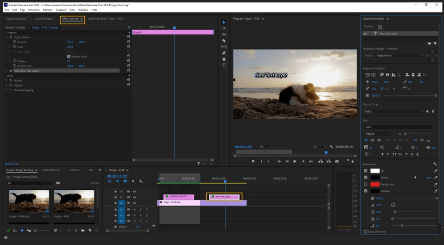Open timeline display settings wrench
444x245 pixels.
click(x=141, y=181)
